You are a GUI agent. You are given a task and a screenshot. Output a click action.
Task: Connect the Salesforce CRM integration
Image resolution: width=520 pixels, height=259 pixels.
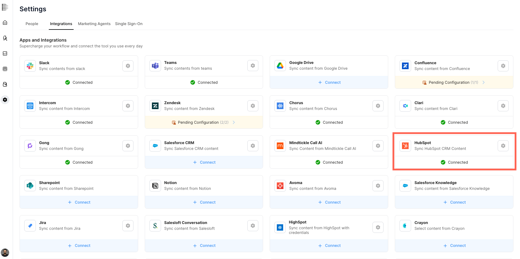click(204, 162)
